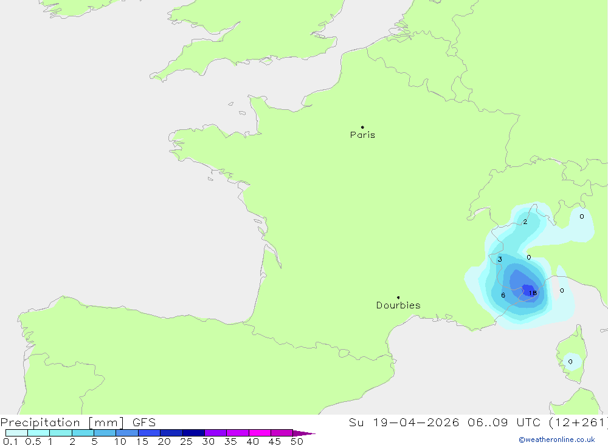Viewport: 608px width, 445px height.
Task: Click the '0.5' legend scale value
Action: [33, 441]
